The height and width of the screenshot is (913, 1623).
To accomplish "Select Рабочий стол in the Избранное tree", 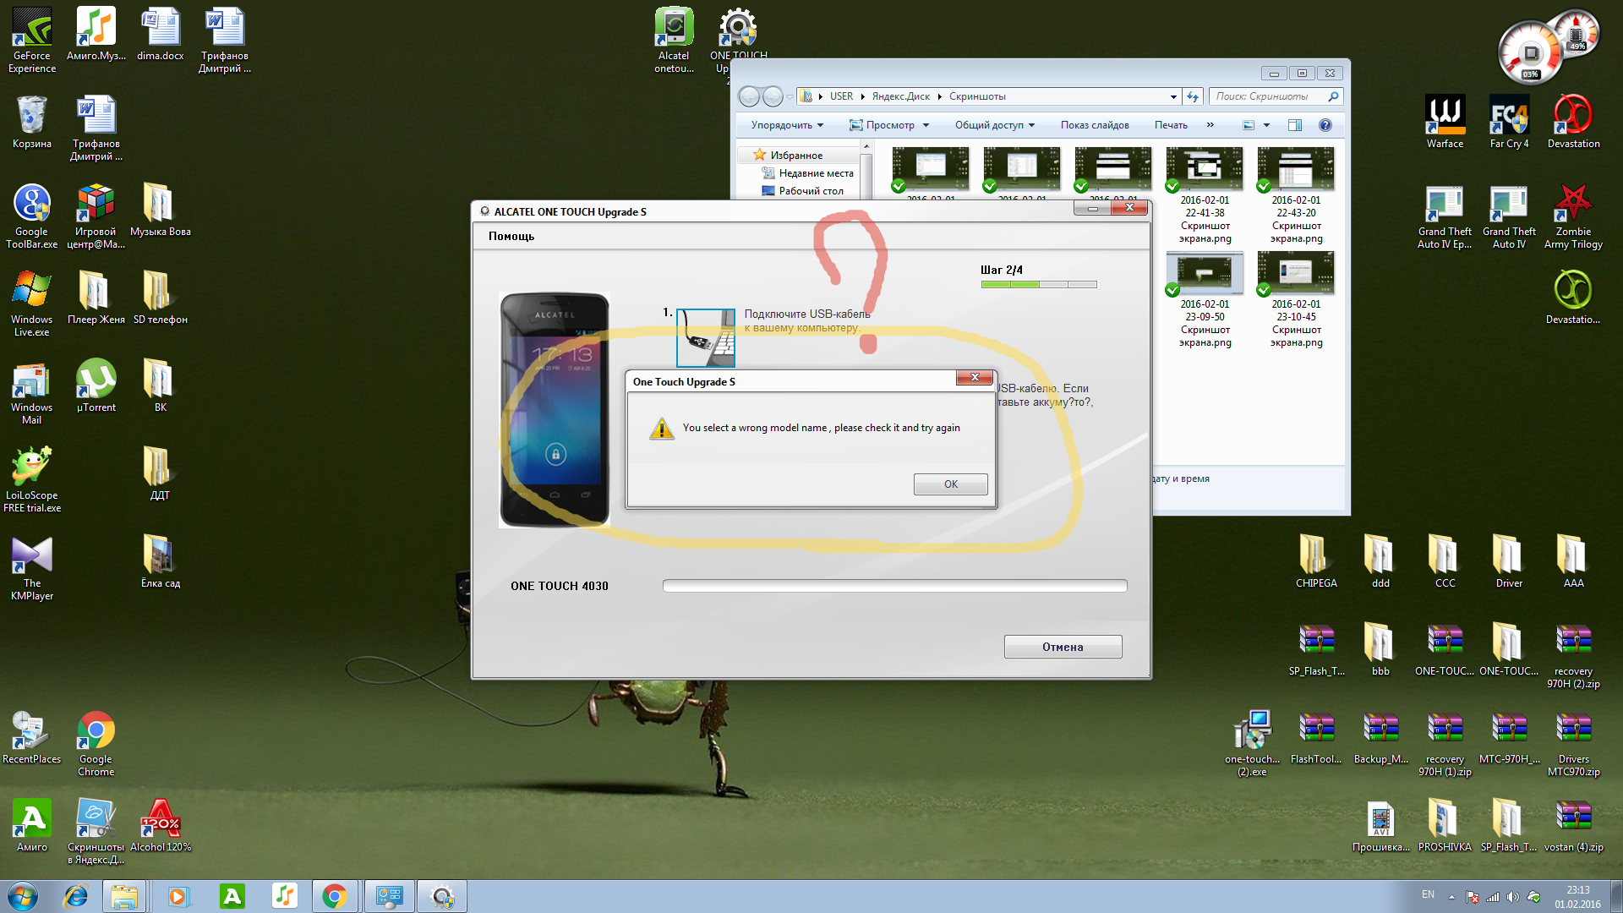I will 810,191.
